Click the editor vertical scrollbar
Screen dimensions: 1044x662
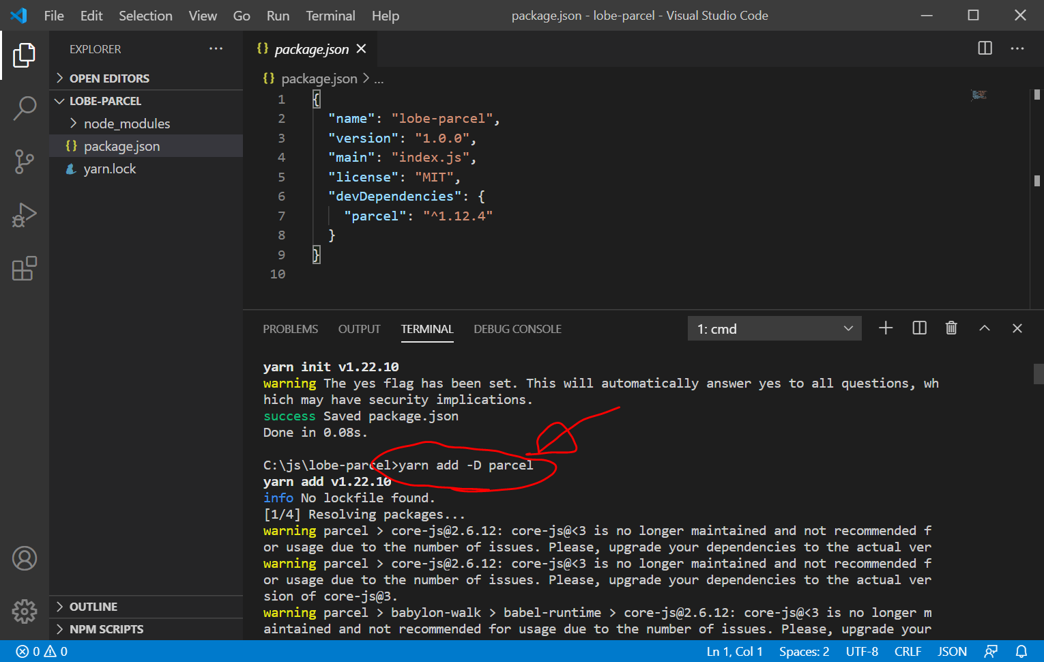tap(1036, 199)
